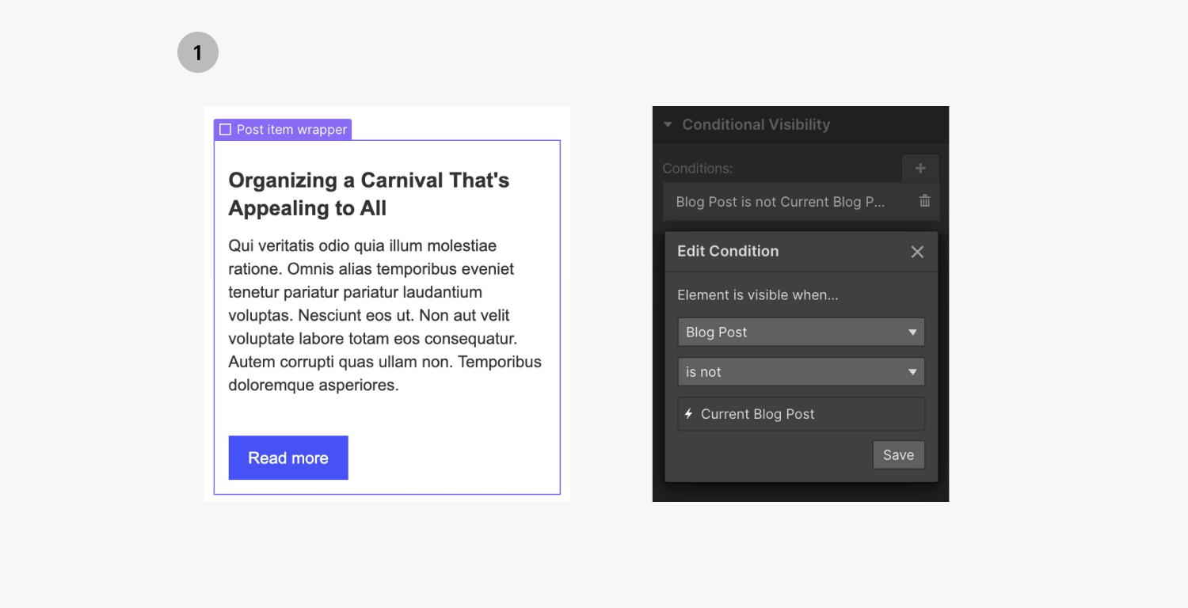Click the Read more button
Screen dimensions: 1188x608
[288, 458]
